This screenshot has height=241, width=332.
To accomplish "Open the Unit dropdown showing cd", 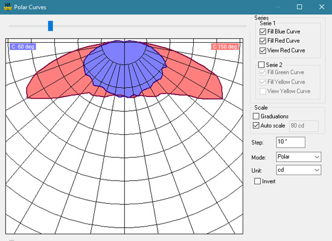I will point(299,170).
